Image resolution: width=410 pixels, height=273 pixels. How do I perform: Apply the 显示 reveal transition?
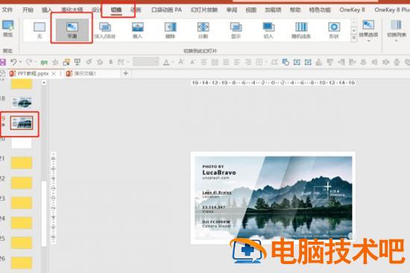pyautogui.click(x=236, y=30)
